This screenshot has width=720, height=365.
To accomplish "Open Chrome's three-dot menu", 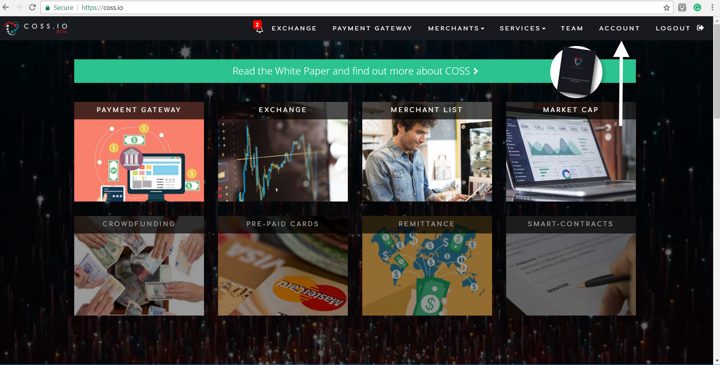I will 712,7.
